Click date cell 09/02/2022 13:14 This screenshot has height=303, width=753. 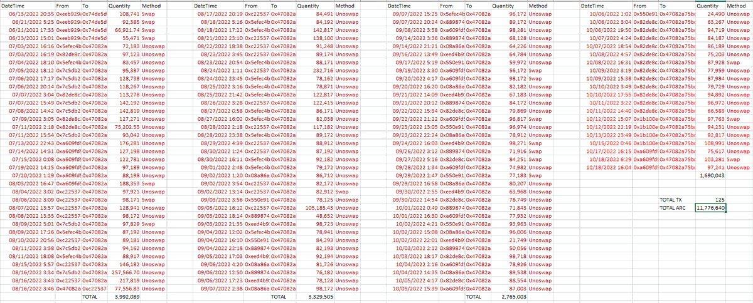(x=220, y=192)
